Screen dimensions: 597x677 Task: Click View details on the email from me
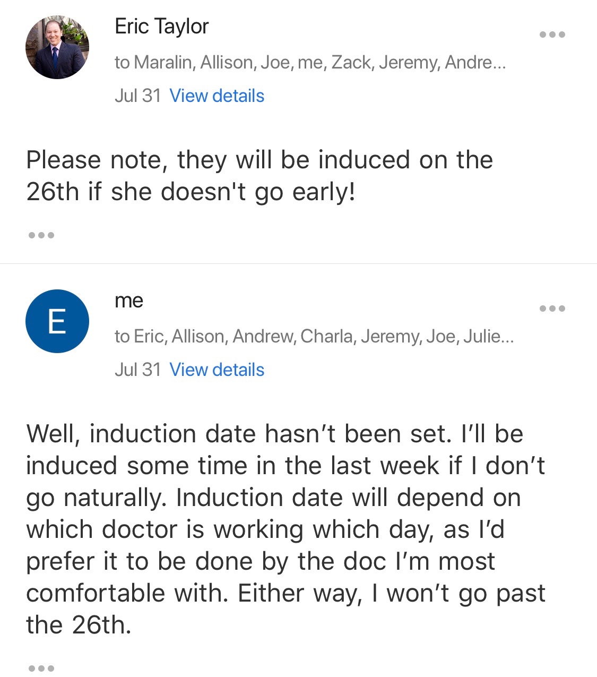pos(217,370)
